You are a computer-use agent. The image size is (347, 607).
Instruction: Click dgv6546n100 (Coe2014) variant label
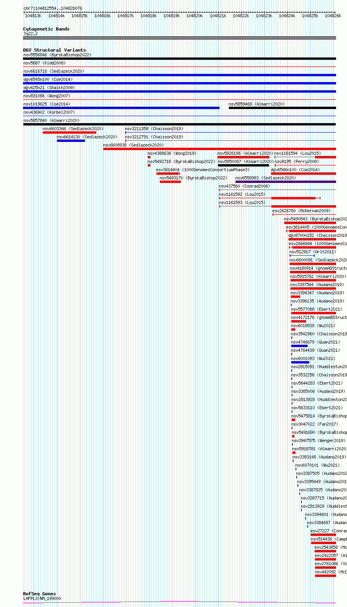point(295,170)
